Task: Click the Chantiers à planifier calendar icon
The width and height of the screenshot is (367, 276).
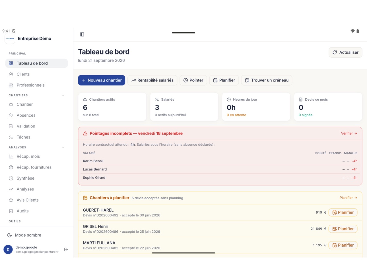Action: (85, 198)
